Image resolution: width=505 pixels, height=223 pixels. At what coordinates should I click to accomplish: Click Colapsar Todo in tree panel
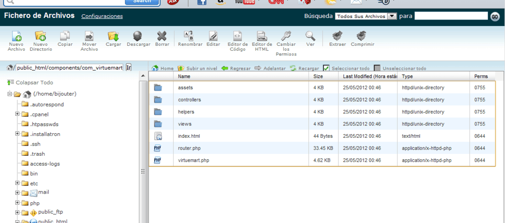point(30,82)
